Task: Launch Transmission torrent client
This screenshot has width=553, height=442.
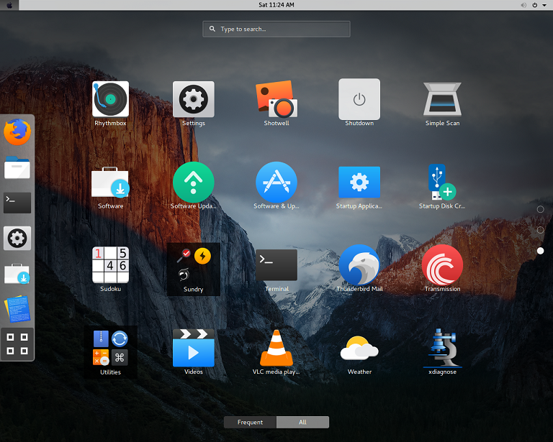Action: coord(442,265)
